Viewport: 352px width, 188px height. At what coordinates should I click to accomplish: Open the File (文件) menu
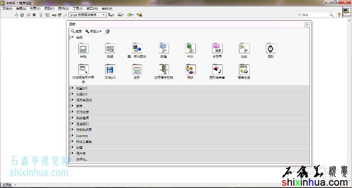click(7, 8)
